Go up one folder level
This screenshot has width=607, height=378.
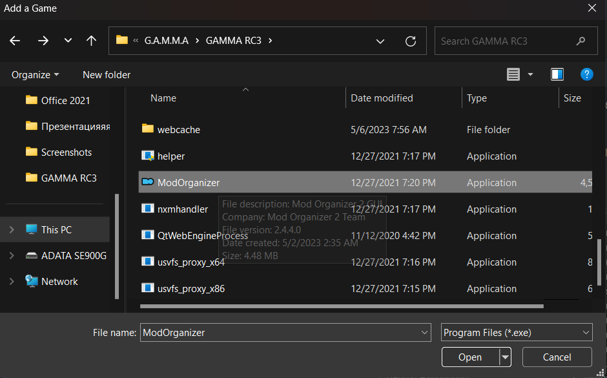[x=91, y=41]
